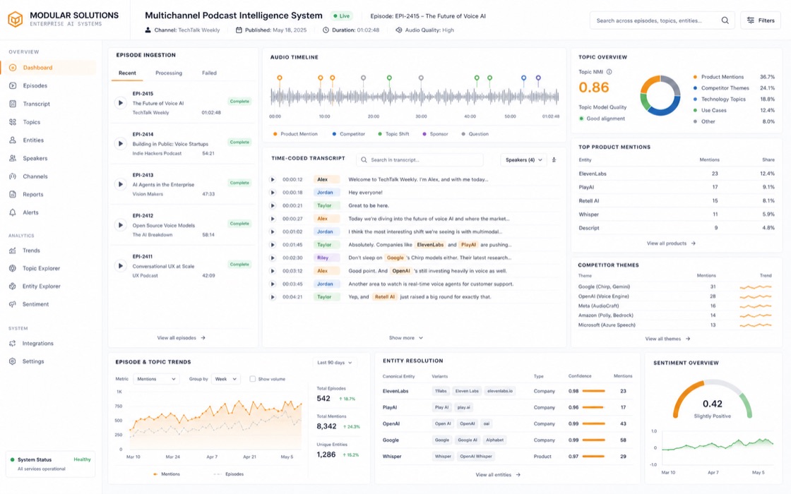
Task: Click the System Status Healthy label
Action: 82,459
